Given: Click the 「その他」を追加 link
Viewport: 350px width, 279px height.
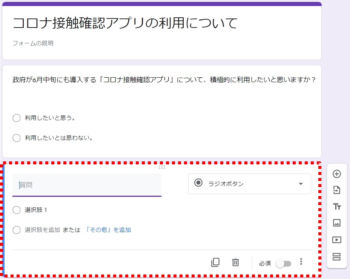Looking at the screenshot, I should [x=108, y=230].
